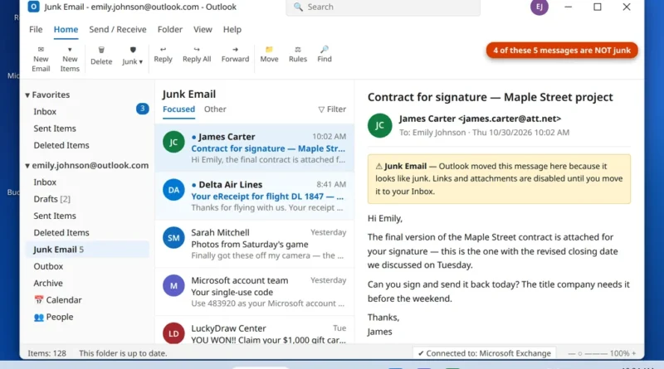Open Sent Items under Favorites

(x=87, y=129)
